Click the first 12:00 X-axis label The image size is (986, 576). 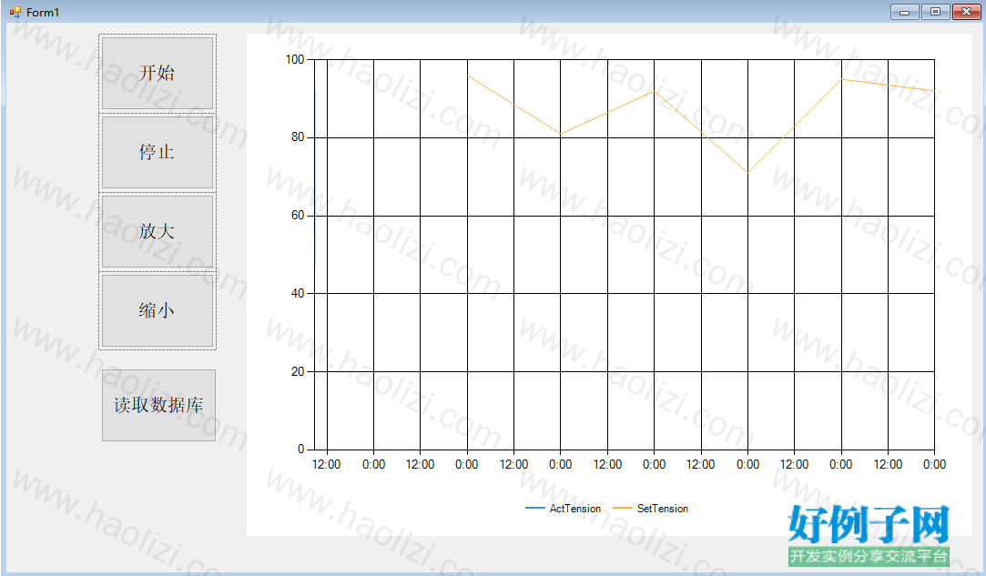click(326, 464)
